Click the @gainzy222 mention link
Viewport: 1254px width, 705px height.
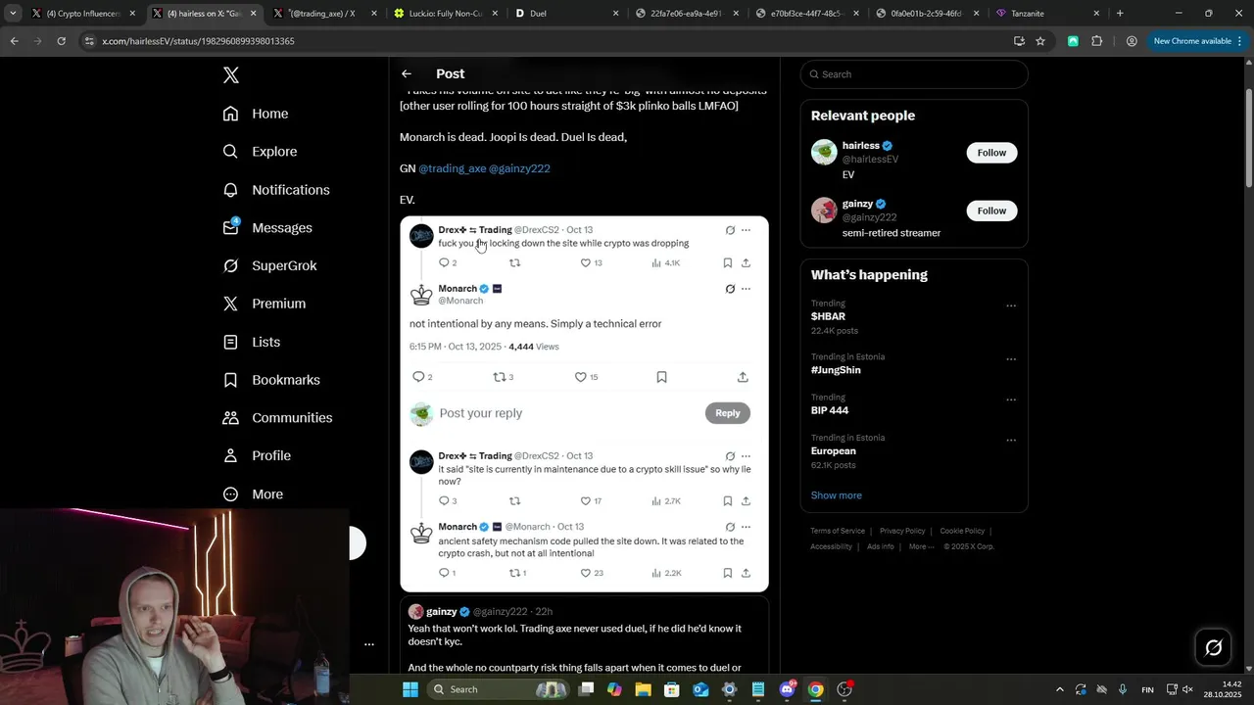pyautogui.click(x=519, y=168)
